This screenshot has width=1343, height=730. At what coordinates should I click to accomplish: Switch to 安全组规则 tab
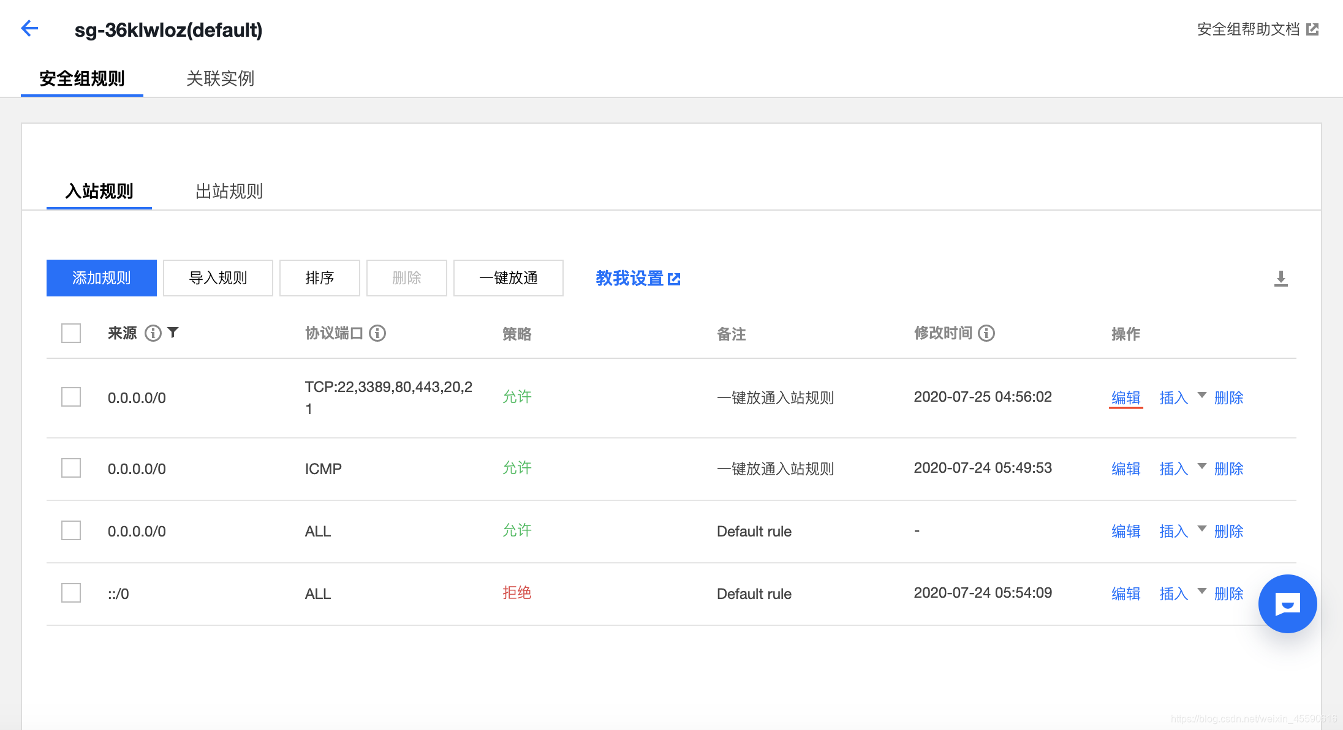[82, 78]
